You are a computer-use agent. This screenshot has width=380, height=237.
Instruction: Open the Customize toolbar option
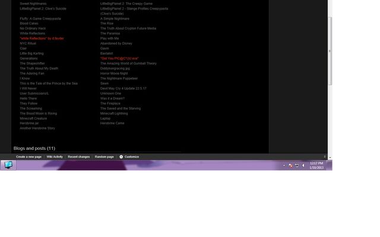tap(132, 156)
